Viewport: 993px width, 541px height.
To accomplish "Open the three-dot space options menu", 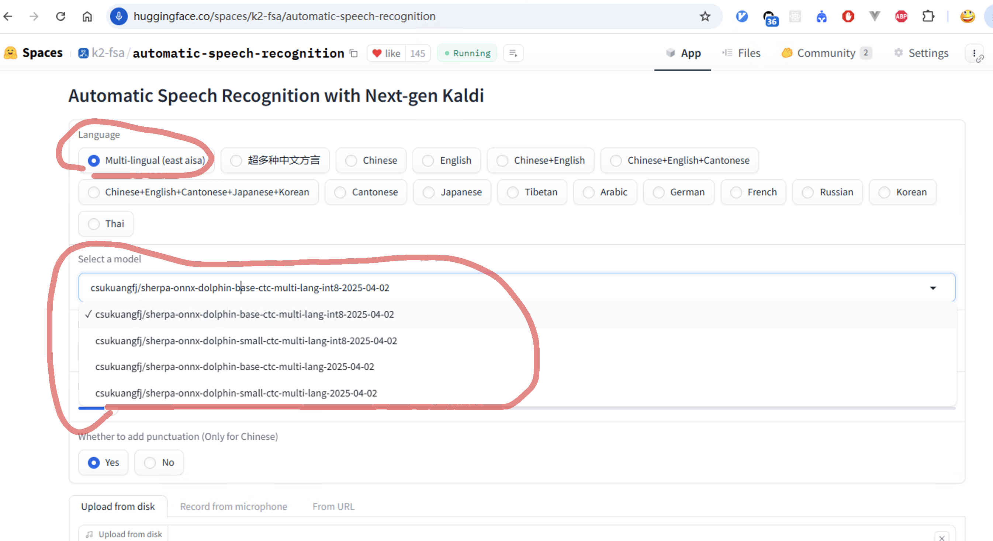I will (975, 53).
